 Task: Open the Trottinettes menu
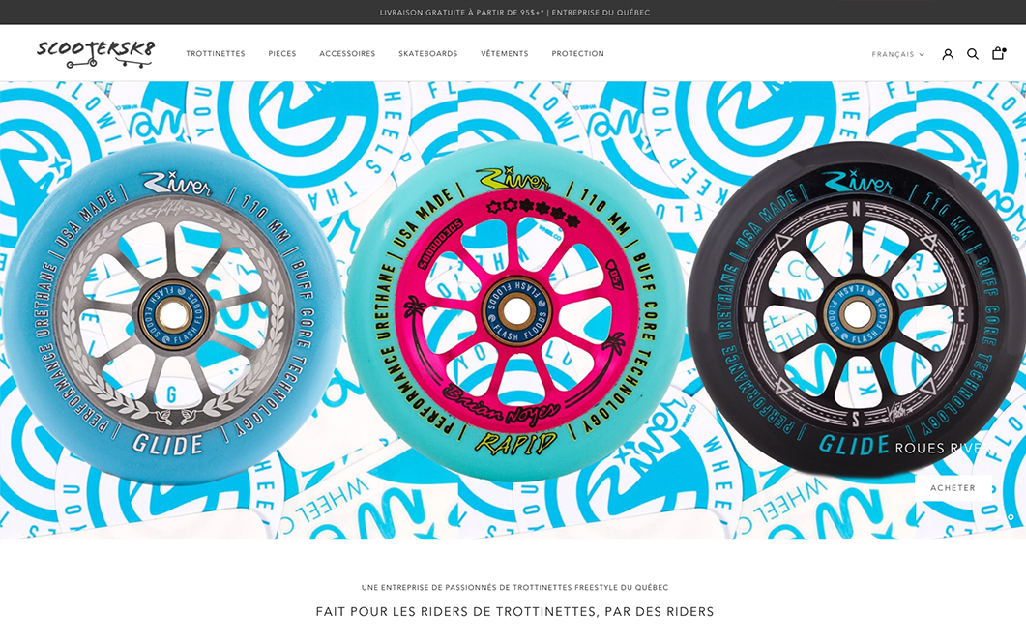coord(216,54)
